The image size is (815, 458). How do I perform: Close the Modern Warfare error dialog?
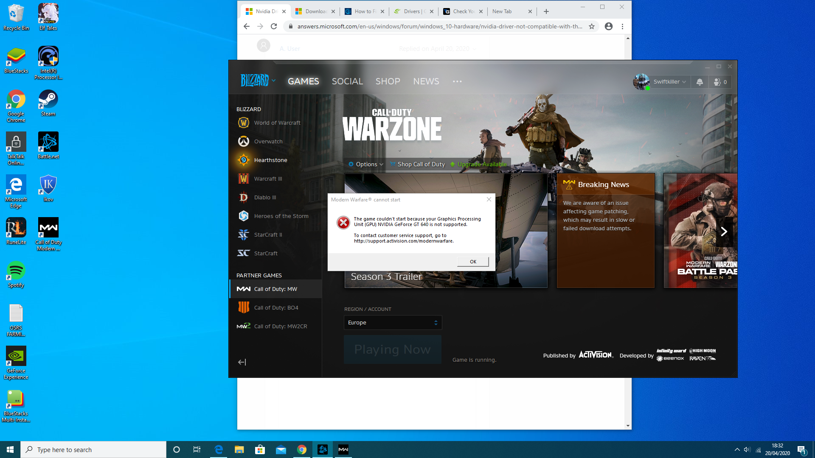pyautogui.click(x=489, y=199)
